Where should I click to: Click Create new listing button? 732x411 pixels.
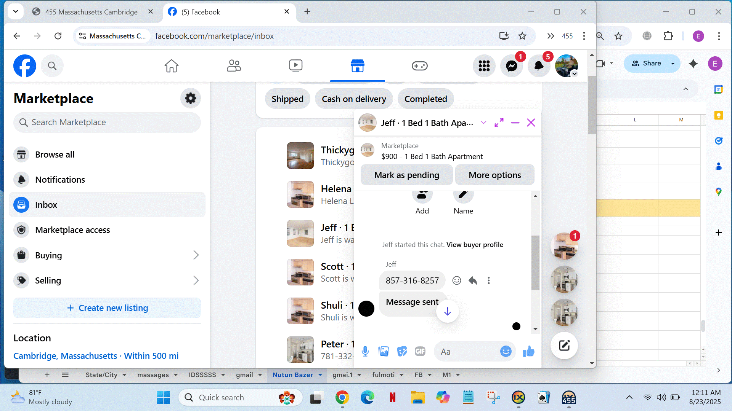tap(107, 308)
